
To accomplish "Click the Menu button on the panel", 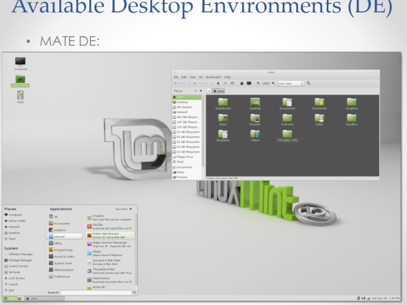I will [x=10, y=298].
